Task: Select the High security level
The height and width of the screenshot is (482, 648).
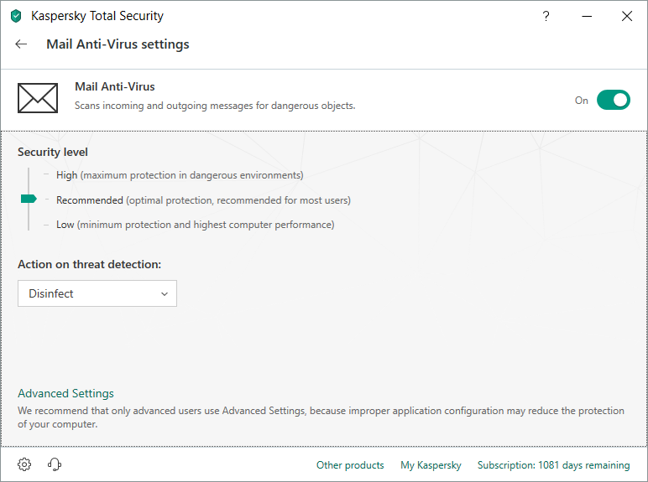Action: [66, 175]
